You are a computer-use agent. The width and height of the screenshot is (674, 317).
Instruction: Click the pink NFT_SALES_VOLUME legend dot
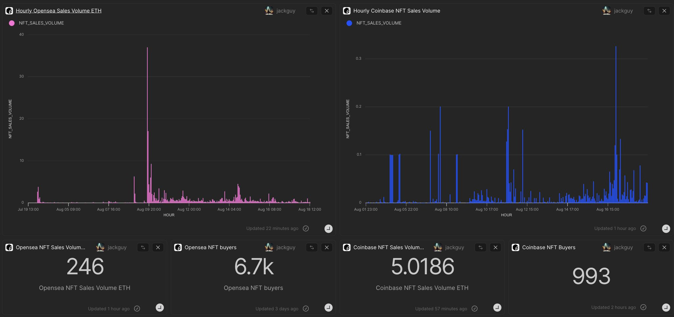pyautogui.click(x=12, y=23)
